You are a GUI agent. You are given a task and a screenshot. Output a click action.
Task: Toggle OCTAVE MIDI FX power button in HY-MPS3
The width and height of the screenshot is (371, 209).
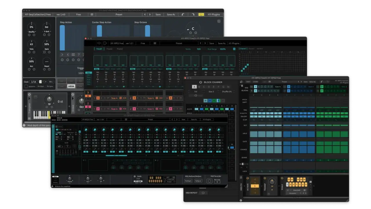pyautogui.click(x=248, y=178)
